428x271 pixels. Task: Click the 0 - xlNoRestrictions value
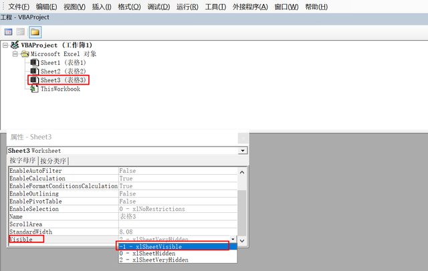pyautogui.click(x=152, y=209)
